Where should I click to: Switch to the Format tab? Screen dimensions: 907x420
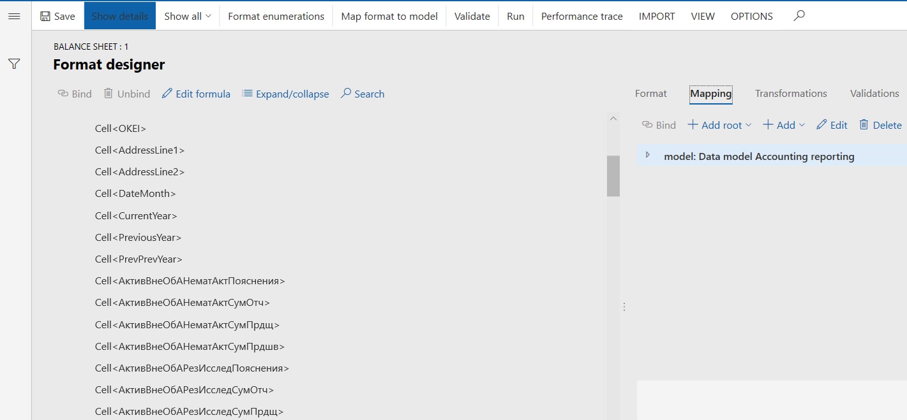(x=651, y=93)
